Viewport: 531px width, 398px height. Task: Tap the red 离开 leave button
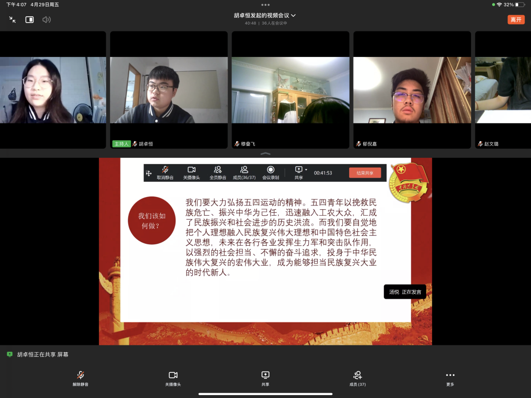click(516, 20)
